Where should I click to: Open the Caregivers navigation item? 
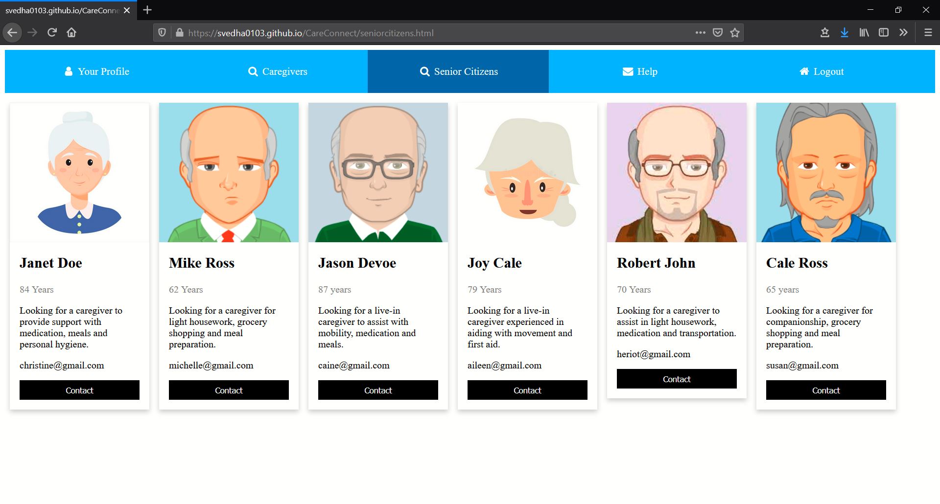click(278, 71)
